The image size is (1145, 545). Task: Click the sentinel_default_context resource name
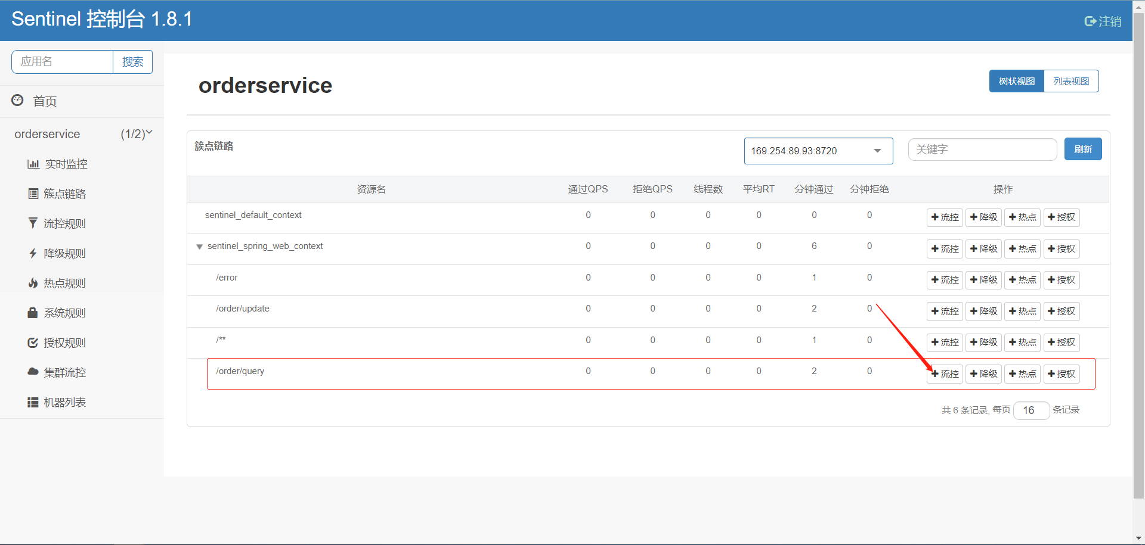pyautogui.click(x=253, y=215)
